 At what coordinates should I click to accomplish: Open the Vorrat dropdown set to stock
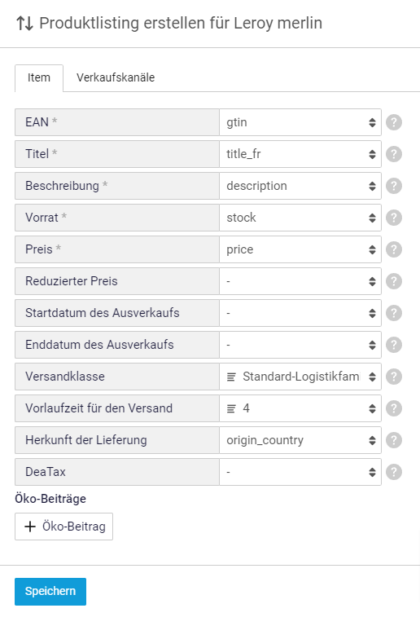300,218
